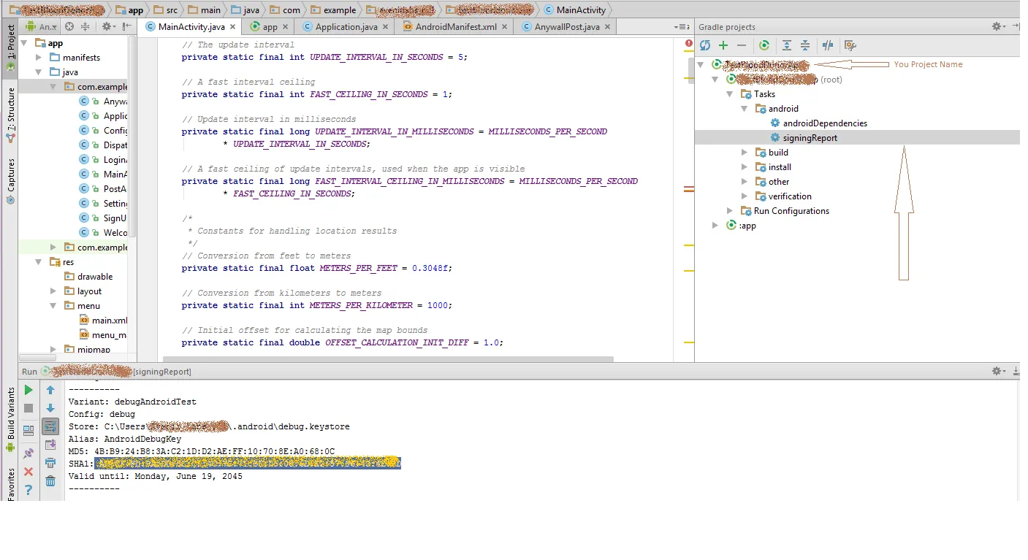Click the trash Clear All icon in Run console
Image resolution: width=1028 pixels, height=560 pixels.
coord(50,481)
